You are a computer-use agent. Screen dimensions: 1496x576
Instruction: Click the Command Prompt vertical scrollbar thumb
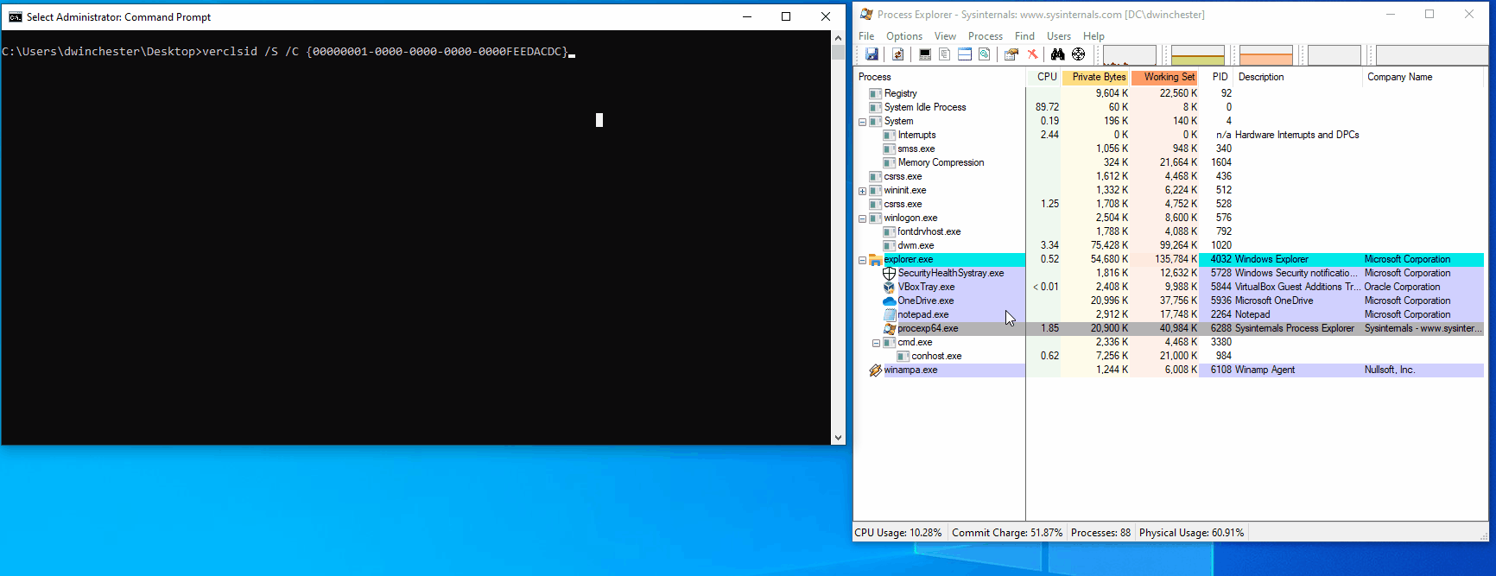[x=838, y=53]
